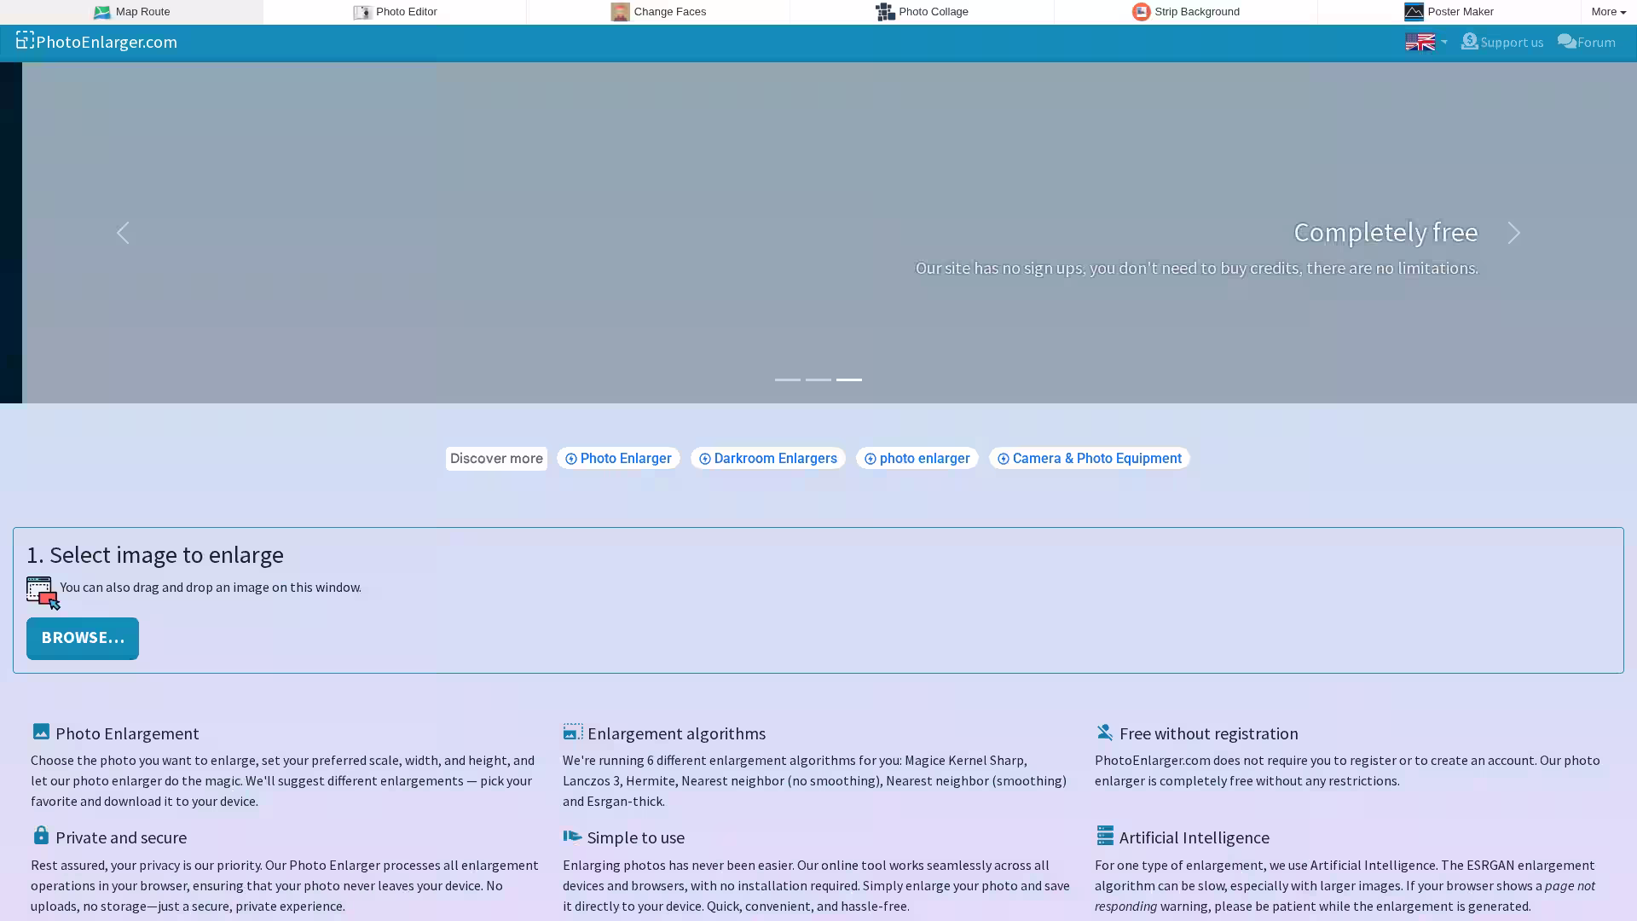Viewport: 1637px width, 921px height.
Task: Open the Change Faces tool
Action: [x=658, y=12]
